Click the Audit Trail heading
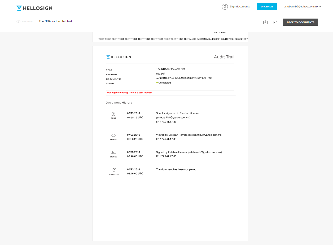This screenshot has width=333, height=245. (224, 57)
